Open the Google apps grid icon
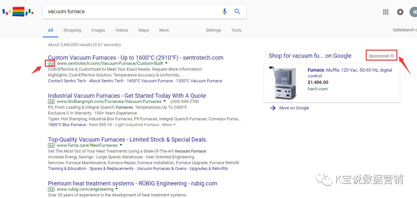Screen dimensions: 417x198 coord(385,12)
